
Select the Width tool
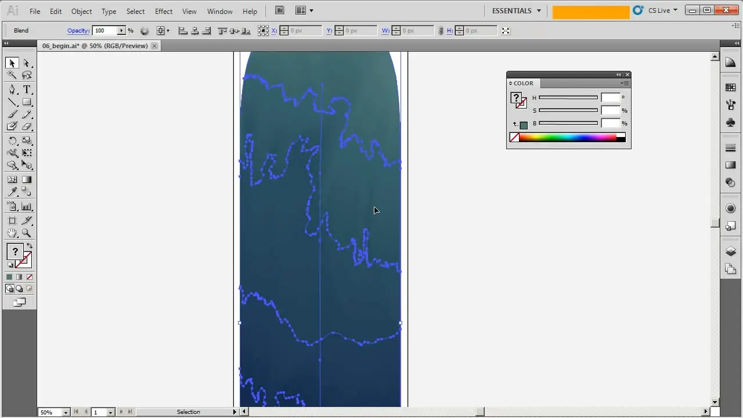point(12,153)
